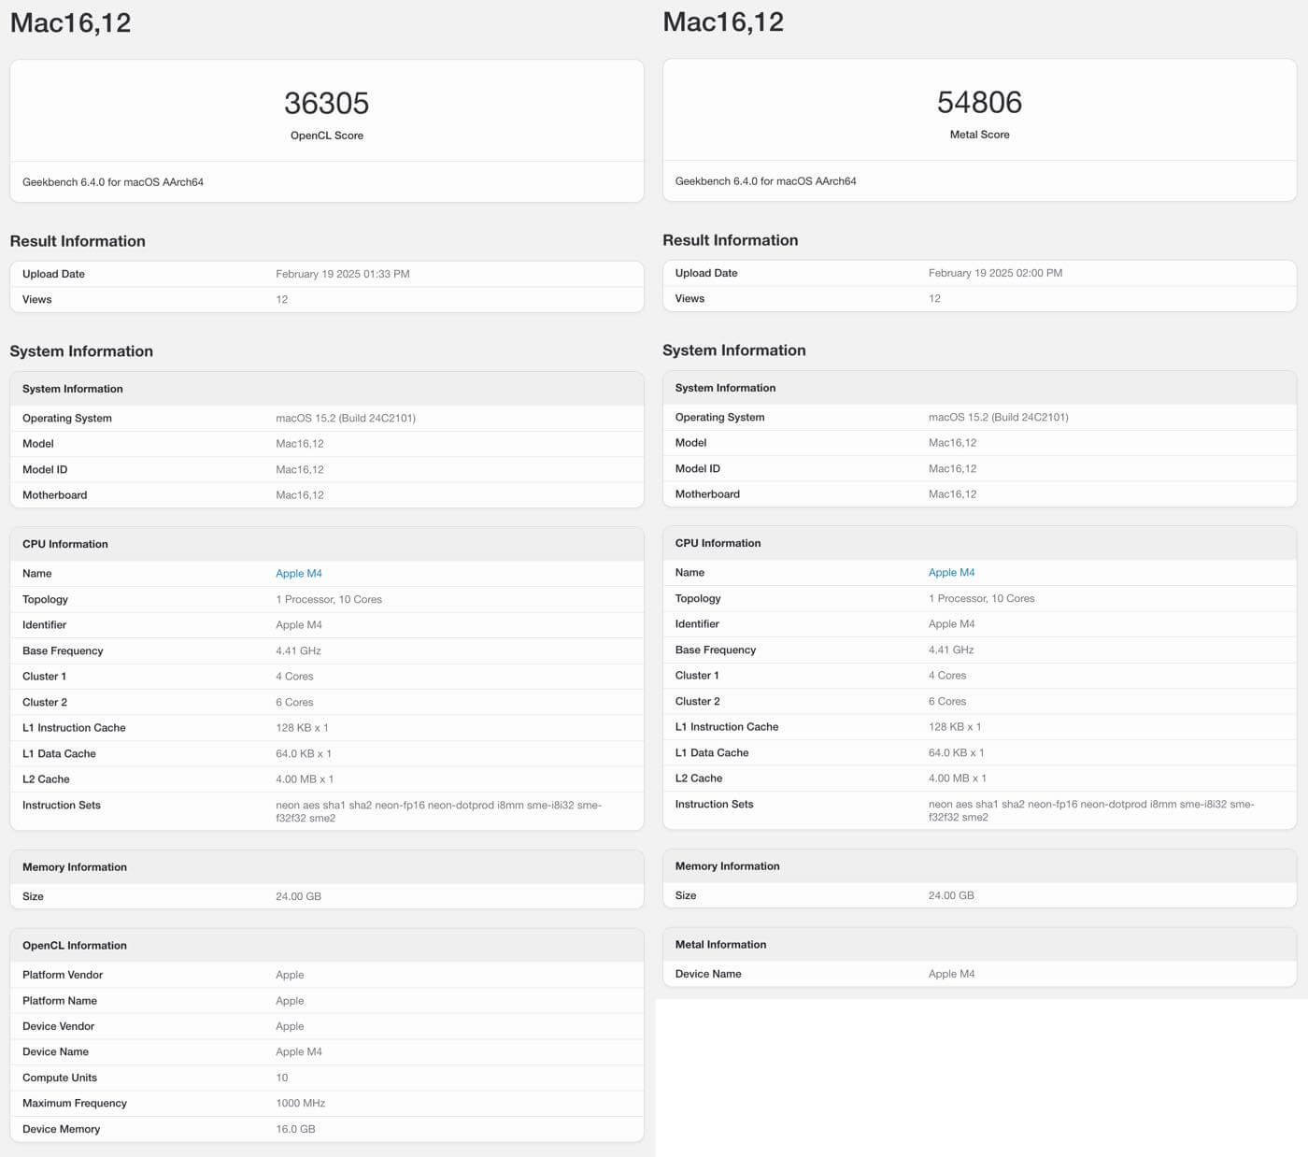Click Motherboard value Mac16,12 in the Metal result

point(952,494)
